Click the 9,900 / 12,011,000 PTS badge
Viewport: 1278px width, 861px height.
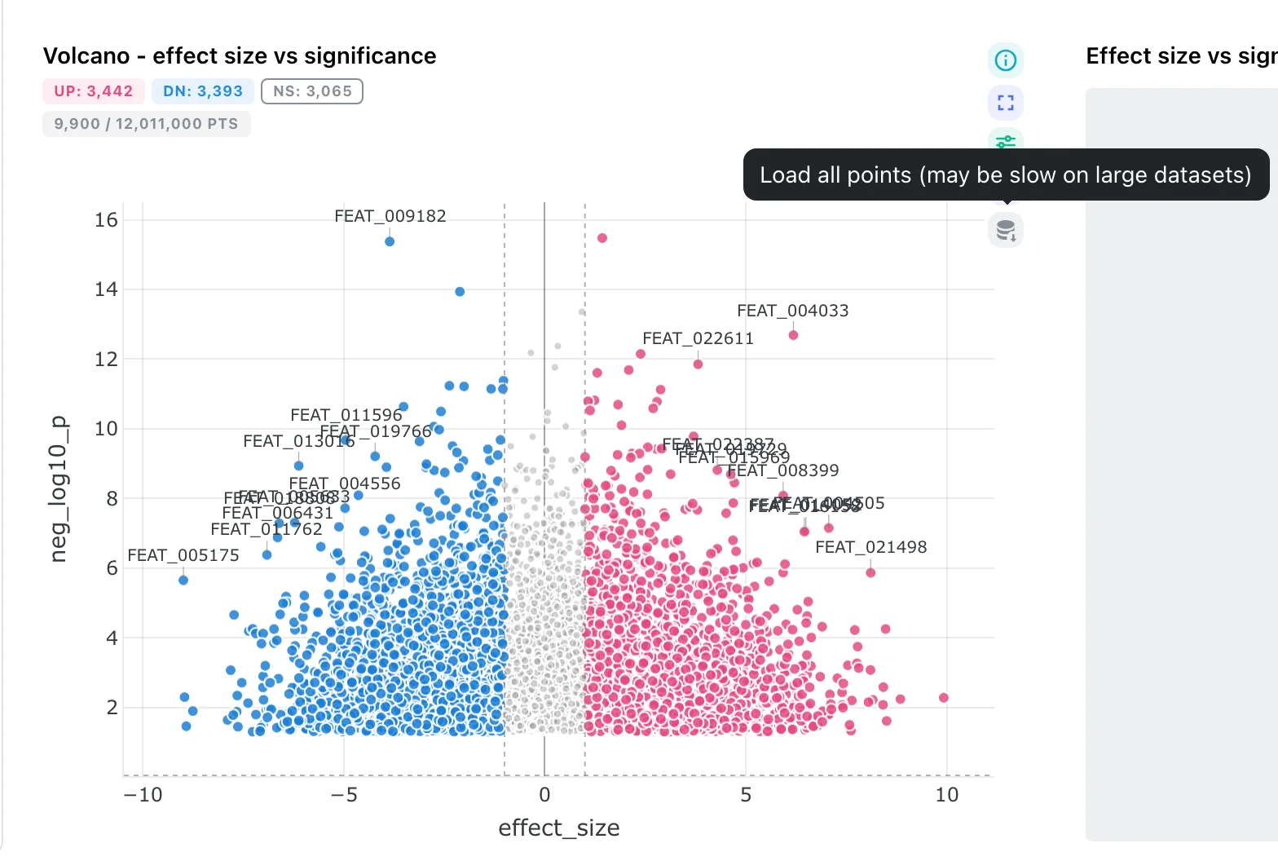146,124
